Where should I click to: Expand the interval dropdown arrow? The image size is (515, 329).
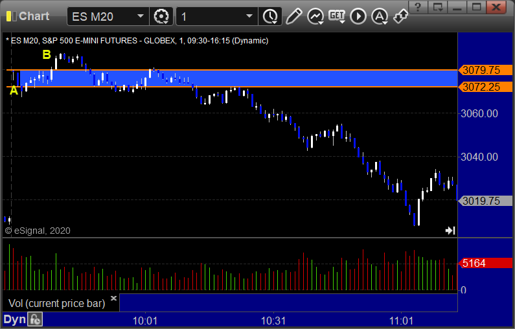tap(249, 16)
